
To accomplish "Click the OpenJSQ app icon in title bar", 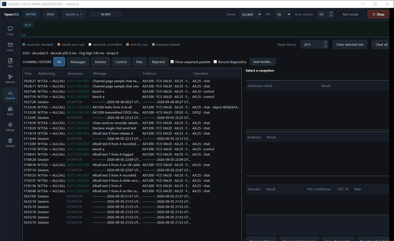I will pyautogui.click(x=4, y=4).
